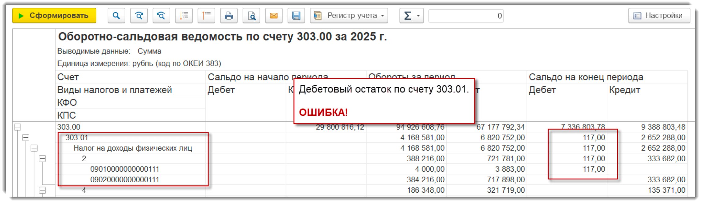
Task: Collapse the 303.00 account row
Action: pyautogui.click(x=18, y=127)
